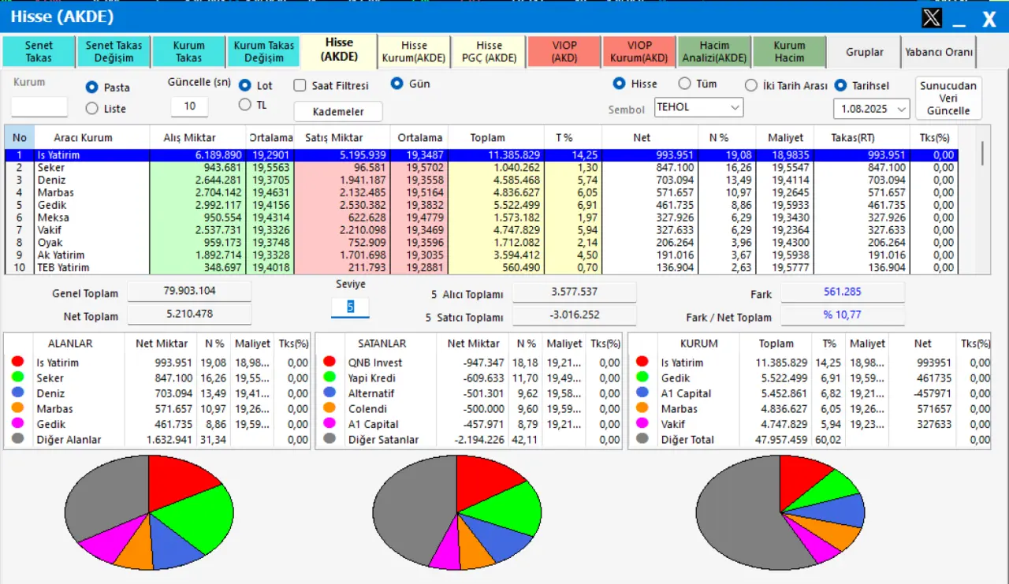1009x584 pixels.
Task: Click the SATANLAR pie chart
Action: (x=456, y=512)
